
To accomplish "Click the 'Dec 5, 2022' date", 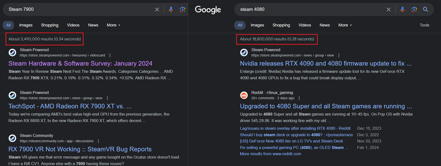I will pos(368,135).
